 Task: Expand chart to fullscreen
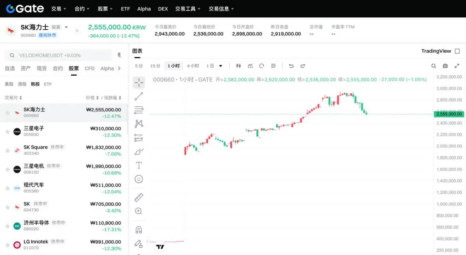457,66
